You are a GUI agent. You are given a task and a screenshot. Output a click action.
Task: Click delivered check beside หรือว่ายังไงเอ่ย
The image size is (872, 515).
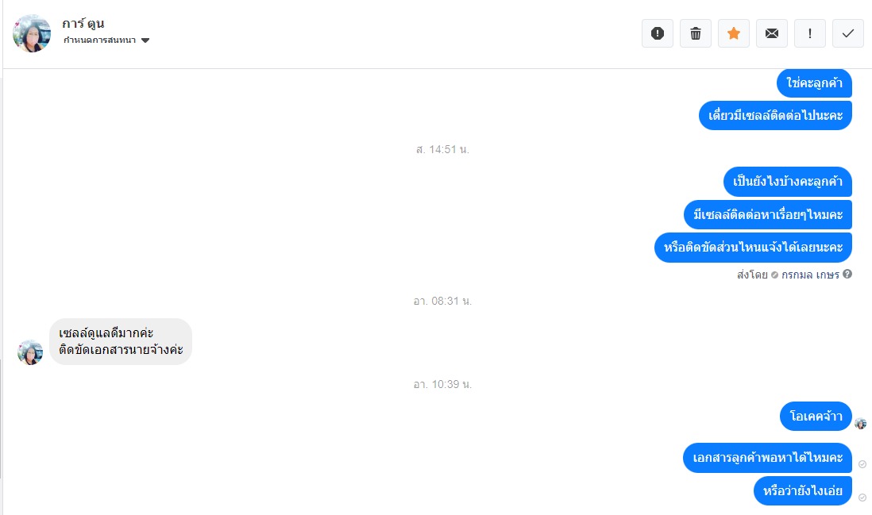[x=862, y=498]
